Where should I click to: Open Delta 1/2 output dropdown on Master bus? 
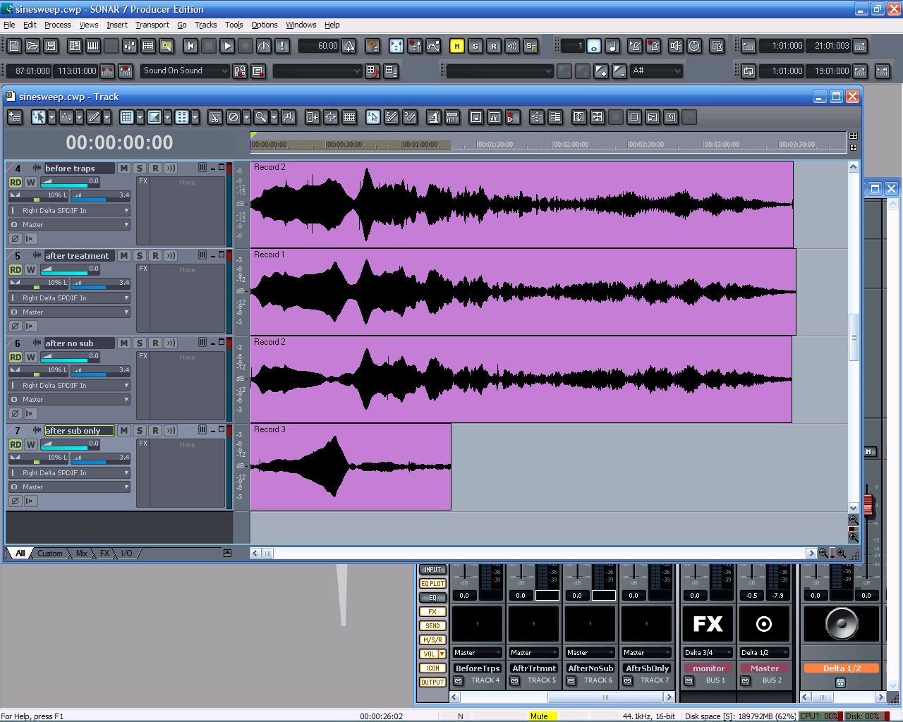pyautogui.click(x=764, y=652)
